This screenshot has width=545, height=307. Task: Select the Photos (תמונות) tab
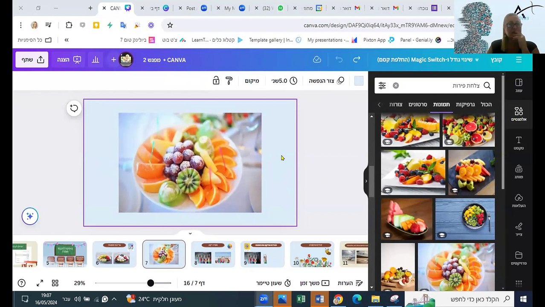click(441, 104)
